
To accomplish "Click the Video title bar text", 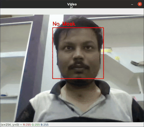I will pos(72,4).
